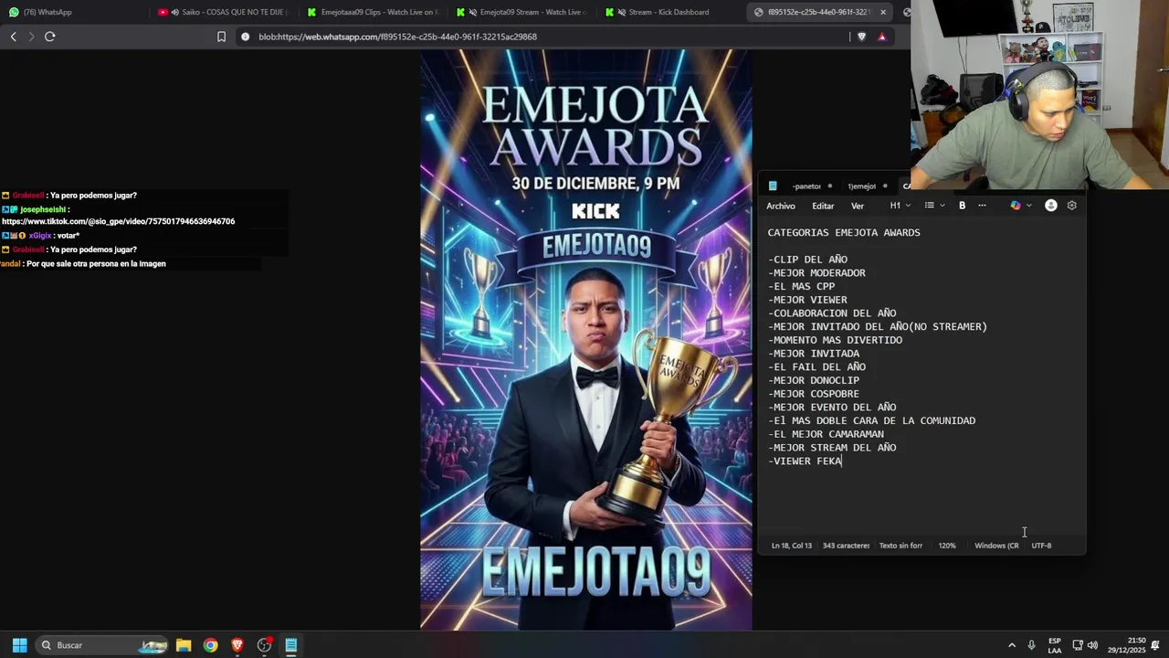1169x658 pixels.
Task: Switch to the -panetor Notepad tab
Action: coord(806,186)
